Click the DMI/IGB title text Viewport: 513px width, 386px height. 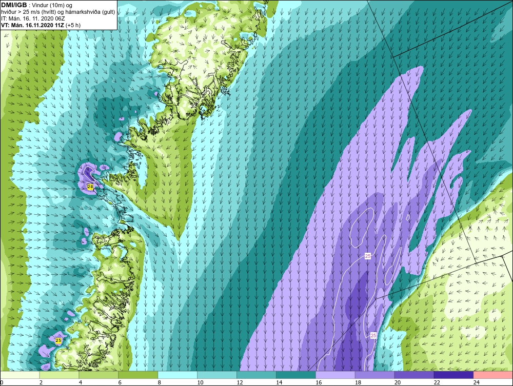(x=14, y=5)
